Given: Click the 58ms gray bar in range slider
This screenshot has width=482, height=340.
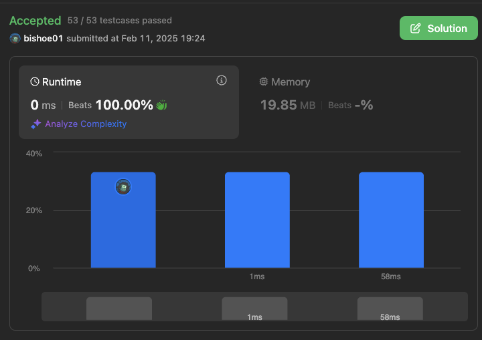Looking at the screenshot, I should (390, 309).
